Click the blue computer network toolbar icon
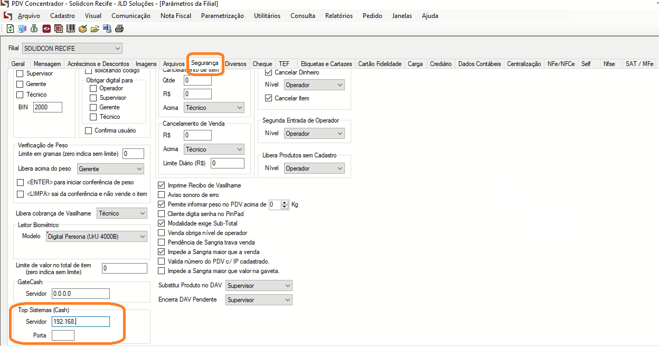This screenshot has height=347, width=659. click(x=22, y=29)
